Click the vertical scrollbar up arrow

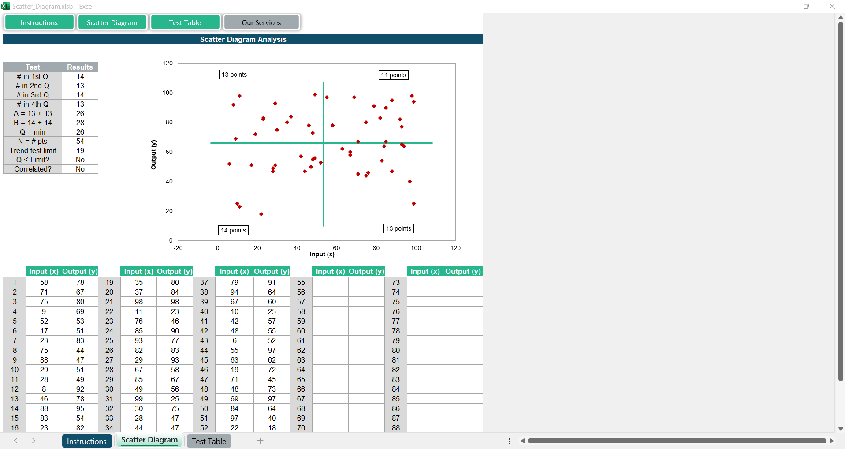pyautogui.click(x=841, y=17)
